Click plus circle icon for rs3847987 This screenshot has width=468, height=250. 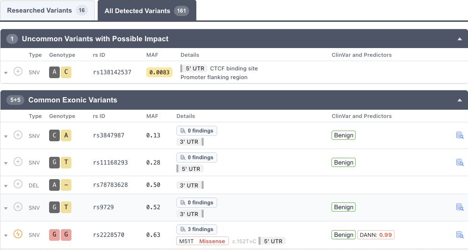(18, 135)
